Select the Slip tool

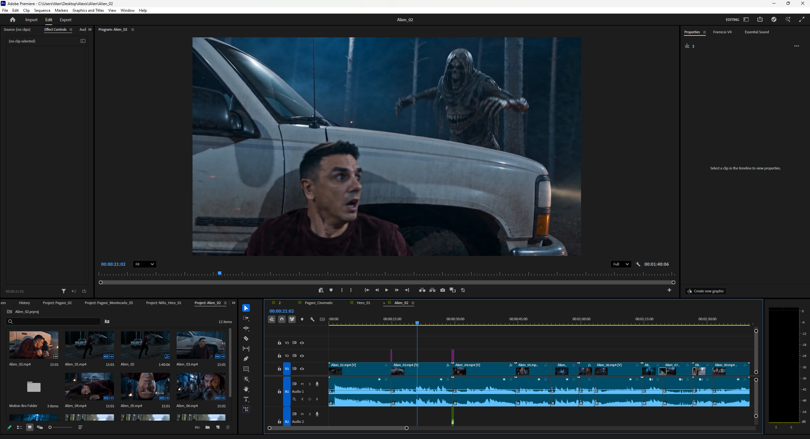point(246,348)
